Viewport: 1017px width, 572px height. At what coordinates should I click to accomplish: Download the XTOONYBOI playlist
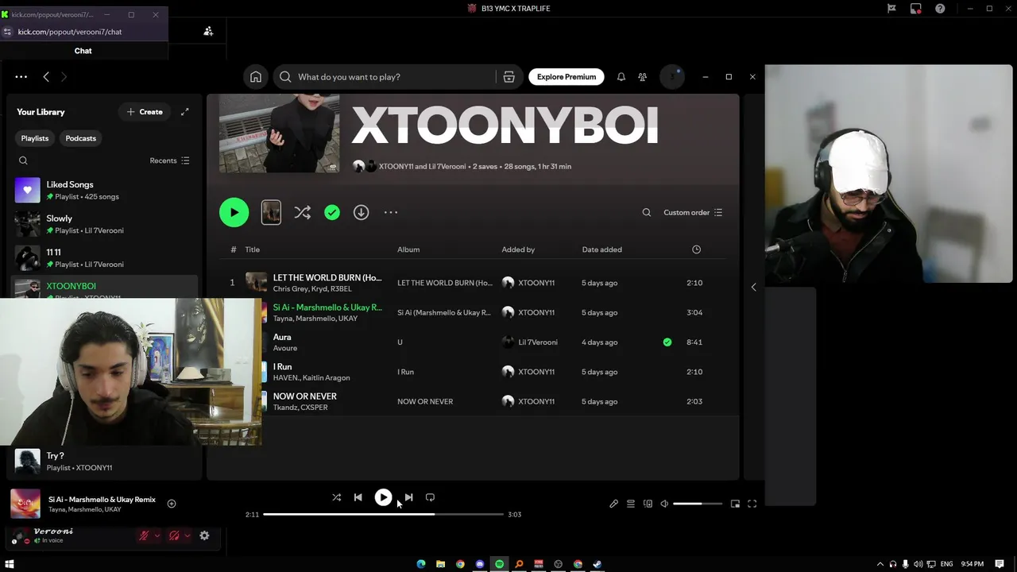(x=361, y=212)
